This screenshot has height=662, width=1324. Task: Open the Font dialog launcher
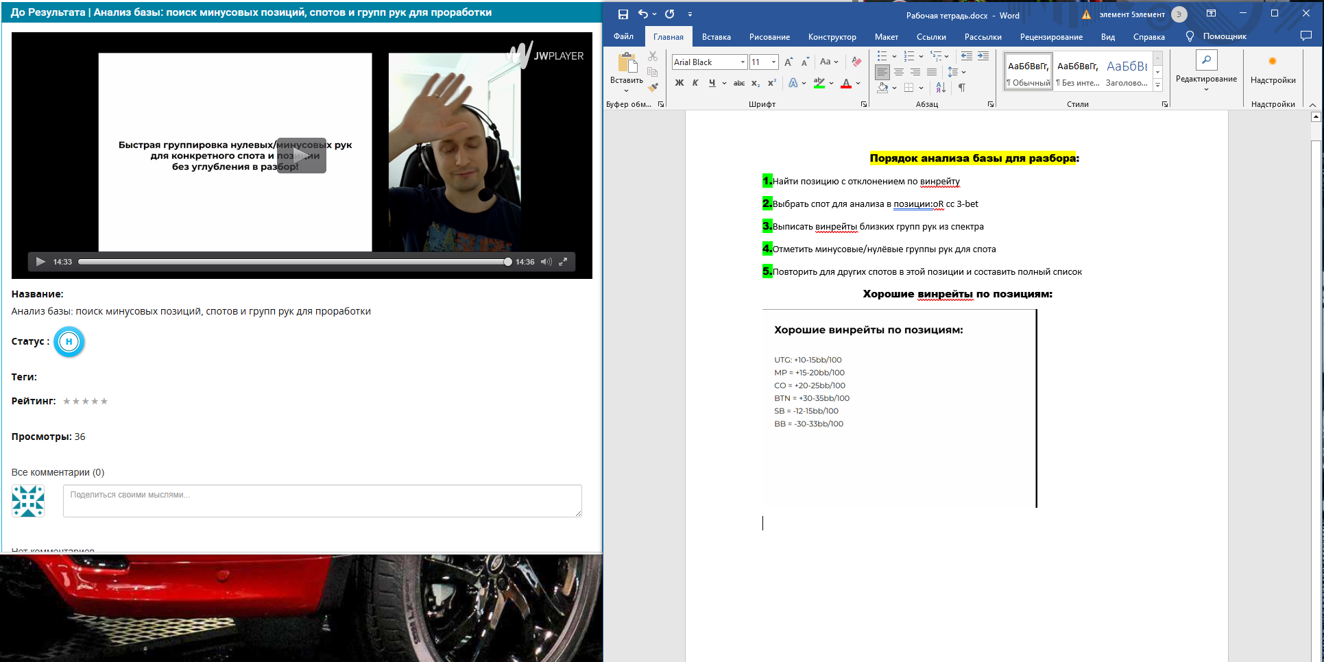(864, 104)
